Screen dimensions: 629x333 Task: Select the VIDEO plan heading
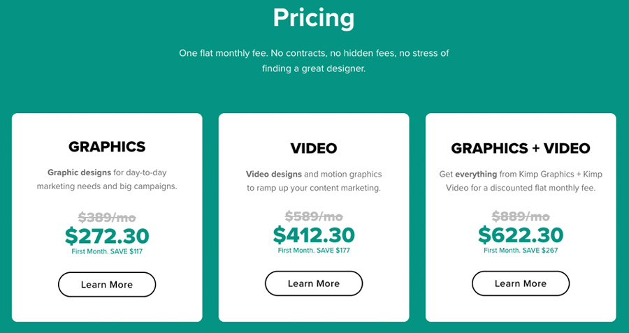coord(314,148)
